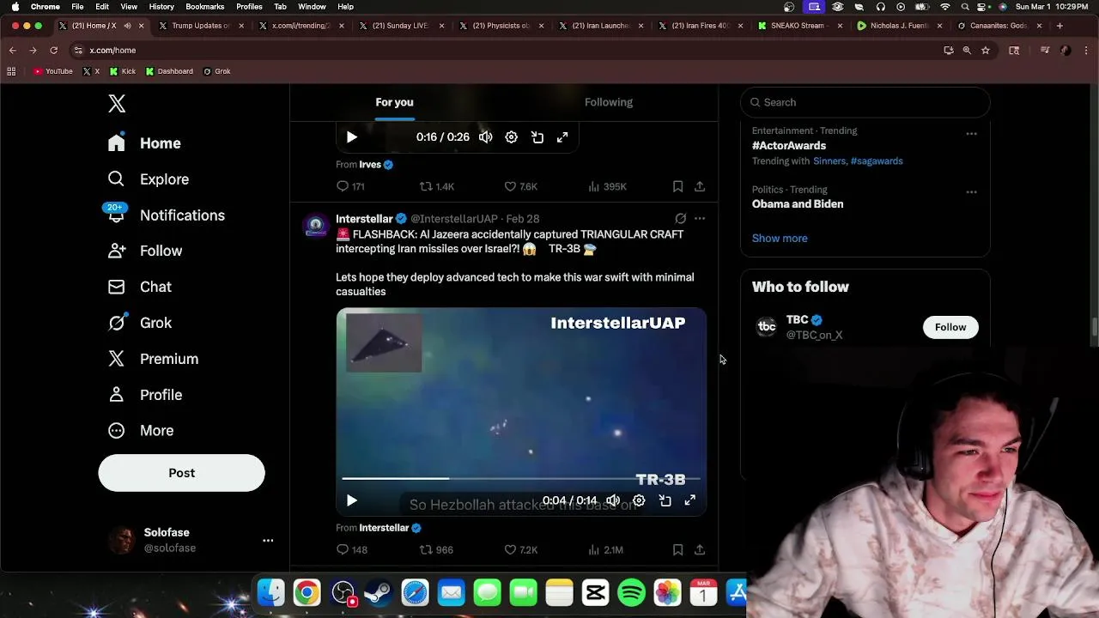Click Show more under trends

[780, 239]
